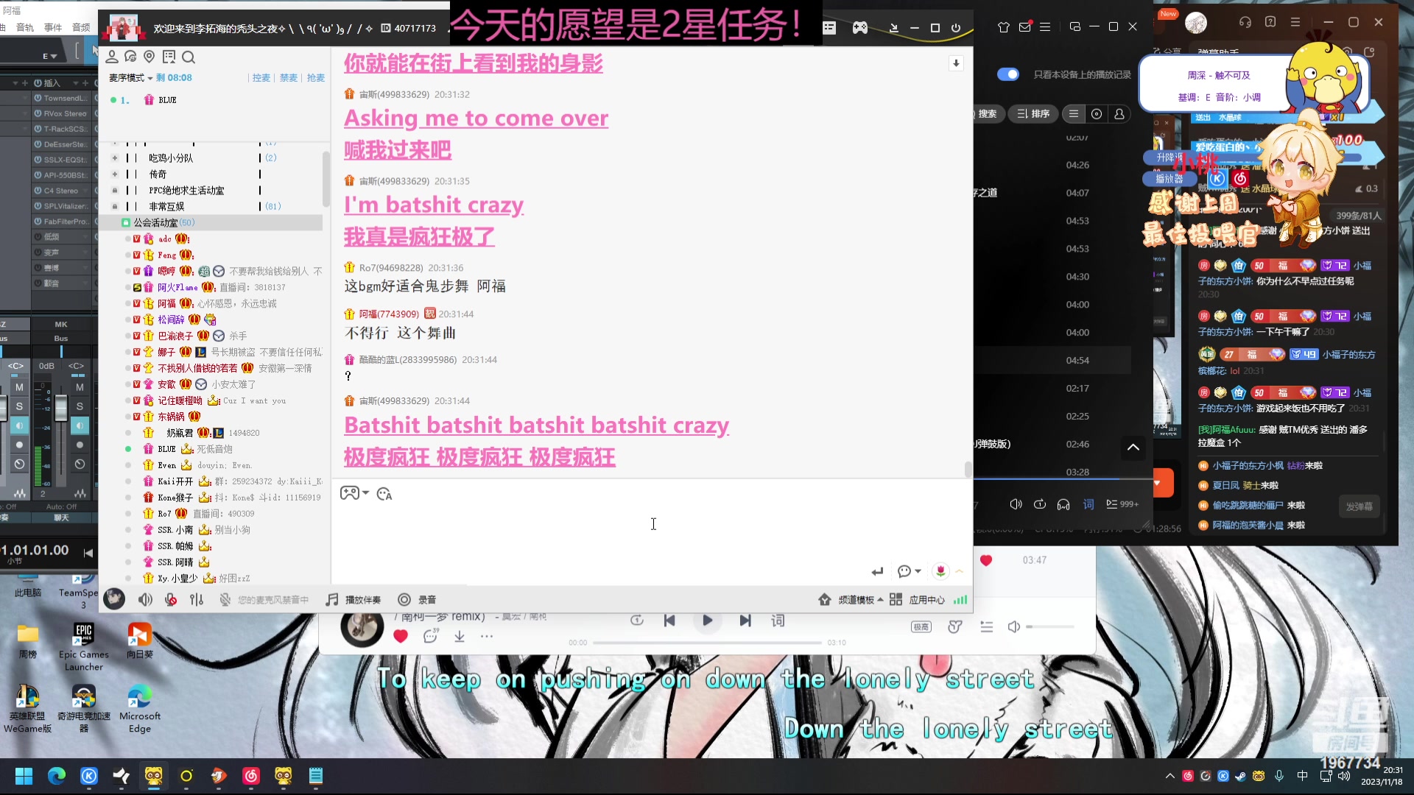1414x795 pixels.
Task: Click 抢麦 link
Action: coord(315,78)
